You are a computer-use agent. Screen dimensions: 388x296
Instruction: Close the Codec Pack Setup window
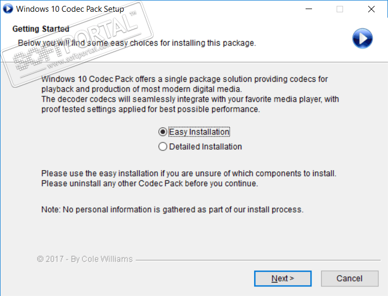371,9
